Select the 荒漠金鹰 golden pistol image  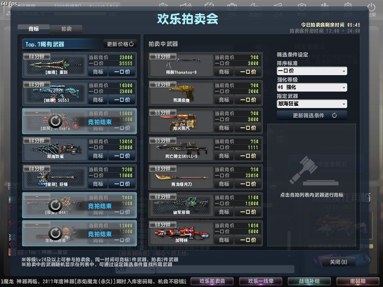click(181, 93)
